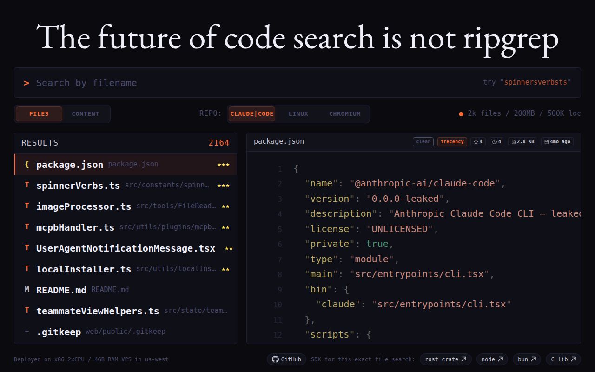Open the rust crate SDK link
595x372 pixels.
point(445,359)
